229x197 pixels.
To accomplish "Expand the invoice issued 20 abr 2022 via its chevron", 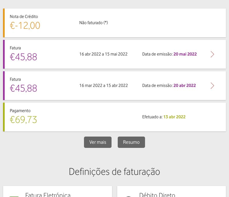I will [212, 86].
